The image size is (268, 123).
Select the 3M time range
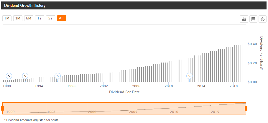coord(18,18)
